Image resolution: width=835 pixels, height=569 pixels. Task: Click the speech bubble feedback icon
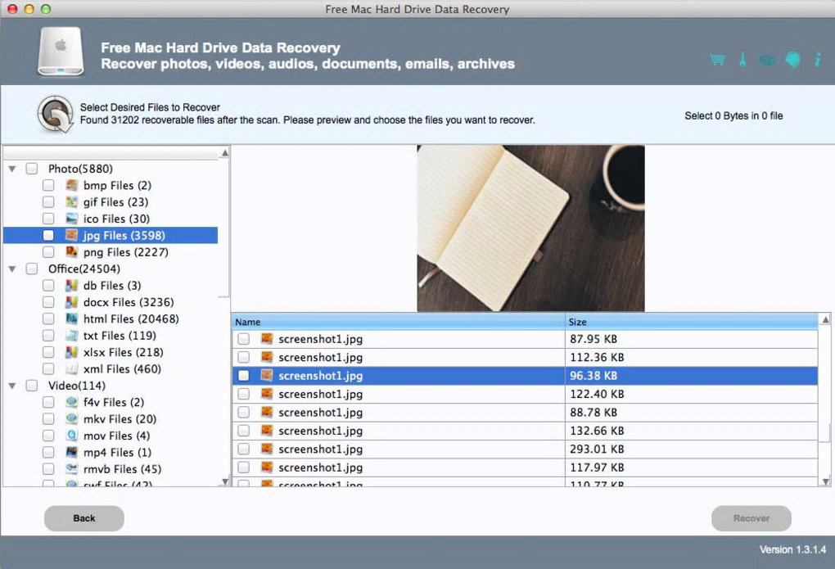coord(792,60)
